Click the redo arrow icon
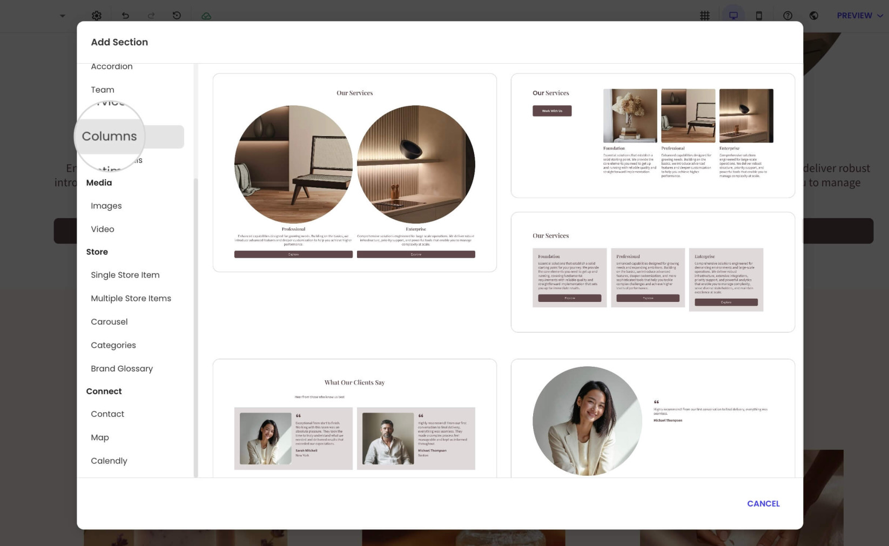The width and height of the screenshot is (889, 546). coord(151,16)
